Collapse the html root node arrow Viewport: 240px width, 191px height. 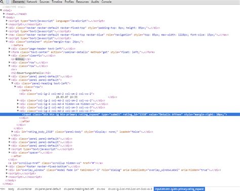coord(1,10)
